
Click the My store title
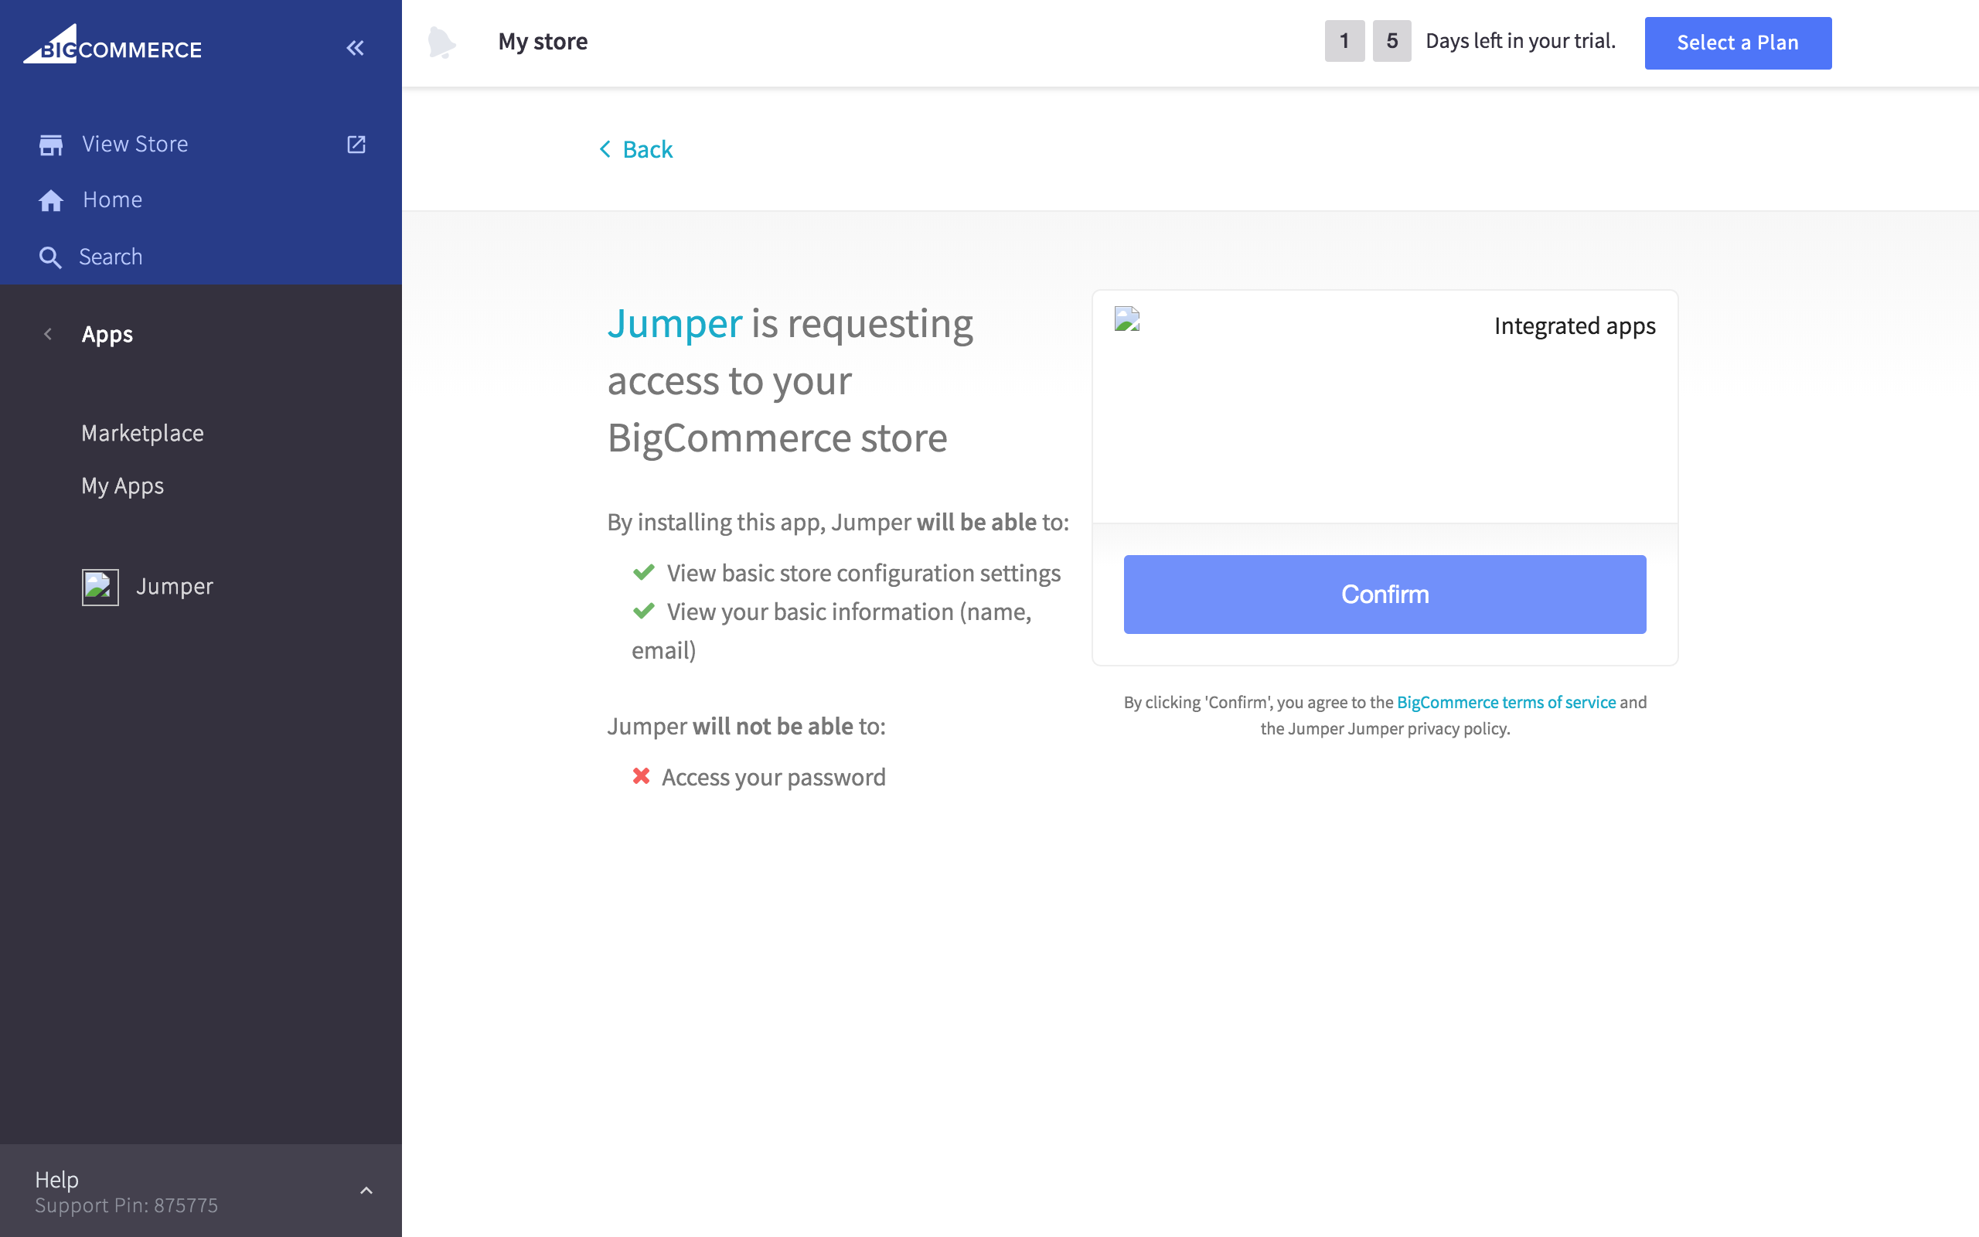(x=543, y=42)
